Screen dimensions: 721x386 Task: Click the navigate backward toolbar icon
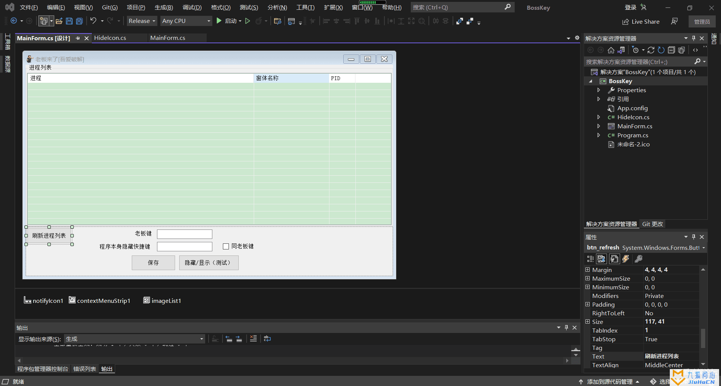coord(14,21)
